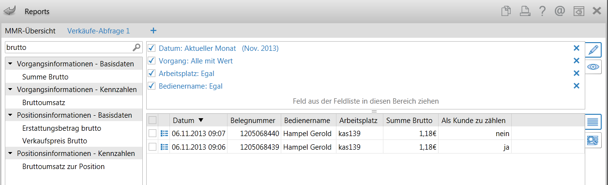
Task: Tick the row checkbox for 06.11.2013 09:06
Action: pos(152,147)
